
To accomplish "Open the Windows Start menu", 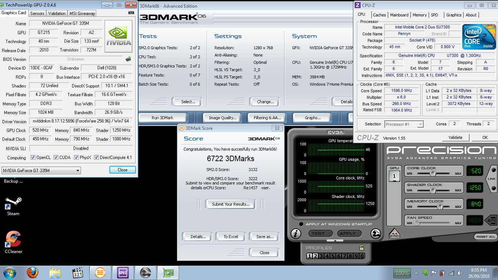I will (10, 273).
